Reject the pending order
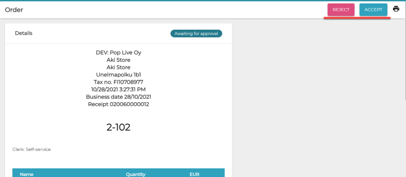This screenshot has height=177, width=406. pos(341,10)
